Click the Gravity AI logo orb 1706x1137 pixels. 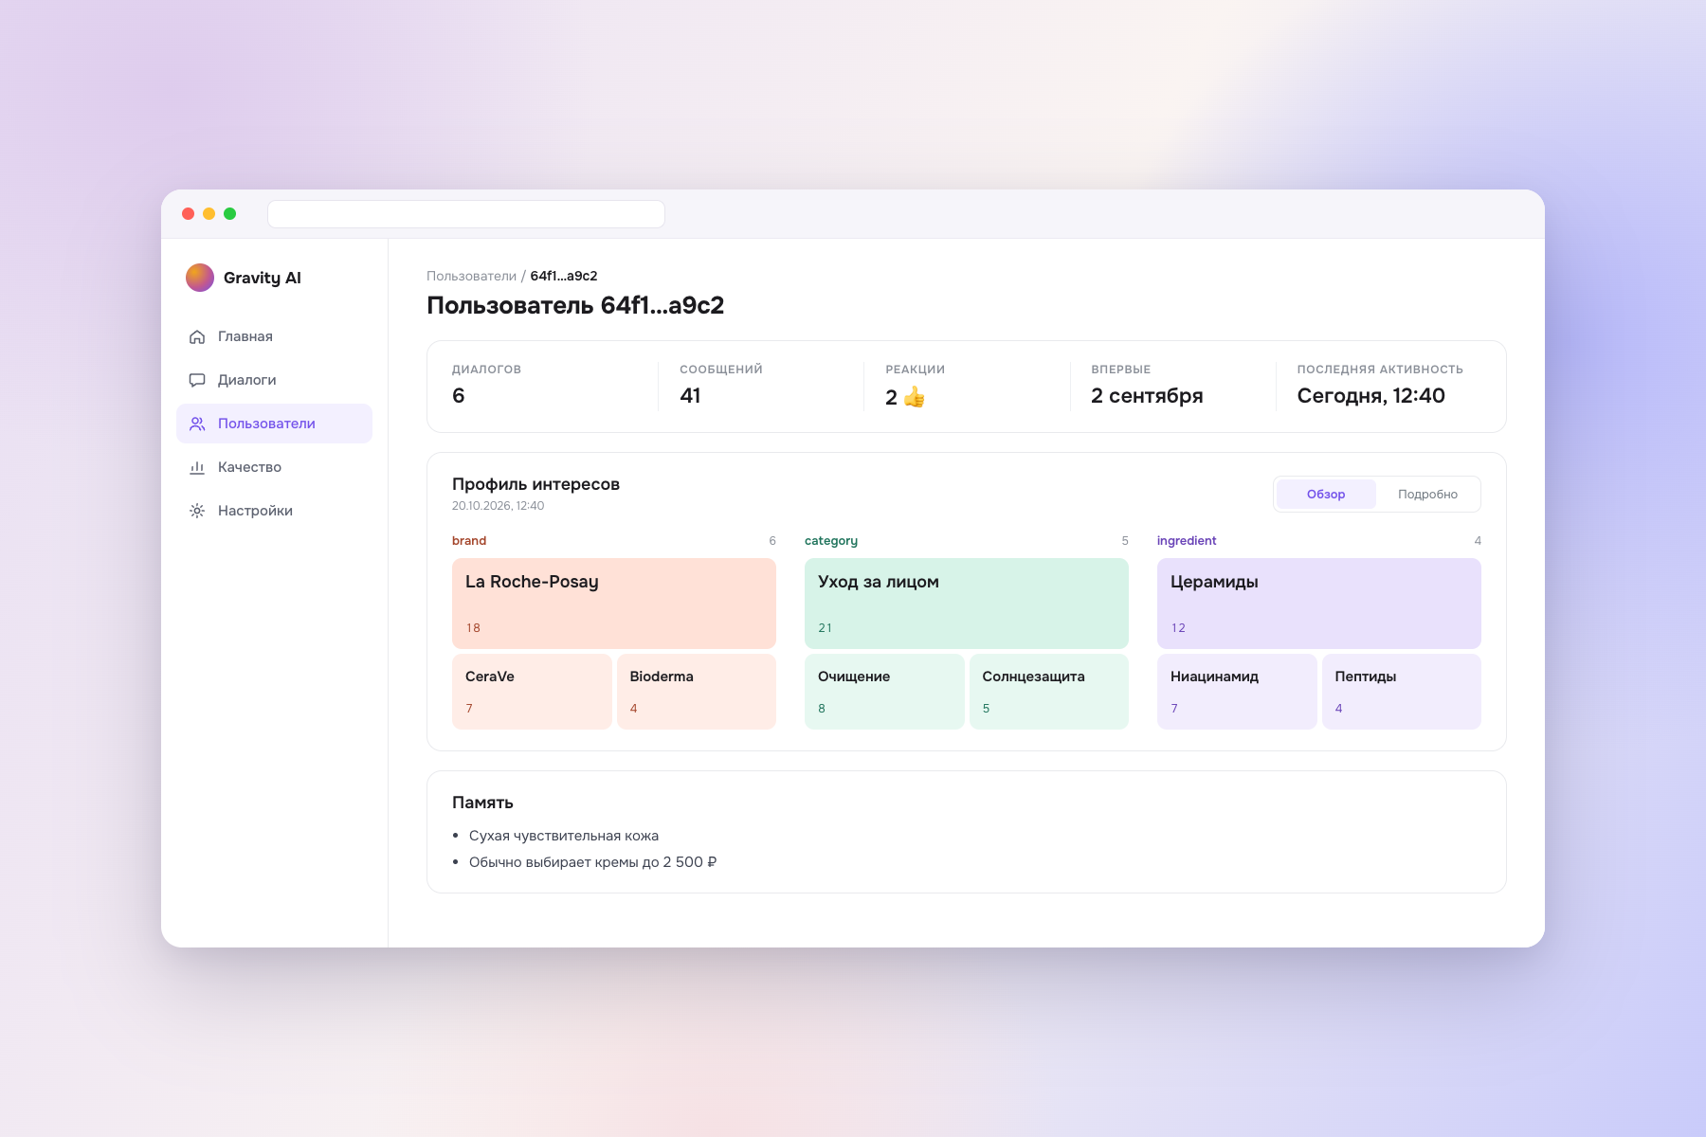200,278
